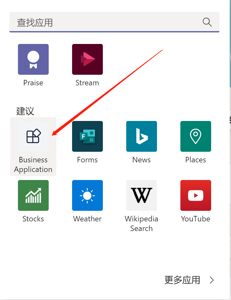
Task: Open the YouTube play icon
Action: (x=196, y=195)
